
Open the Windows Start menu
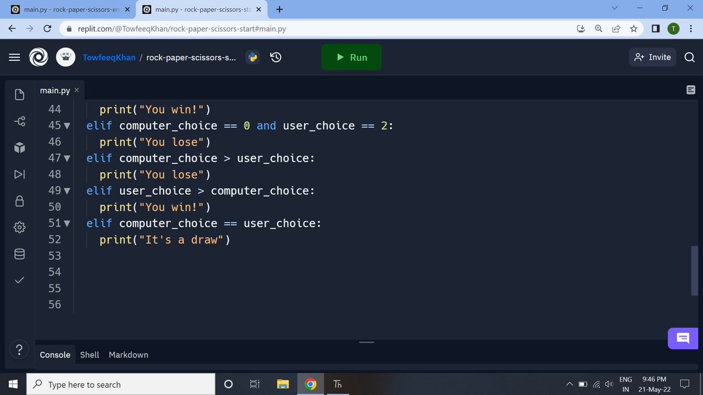pyautogui.click(x=13, y=384)
